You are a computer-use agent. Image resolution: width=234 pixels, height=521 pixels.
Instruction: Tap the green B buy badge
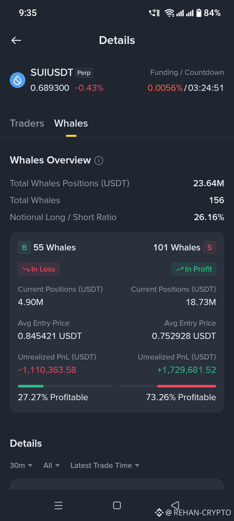(24, 247)
